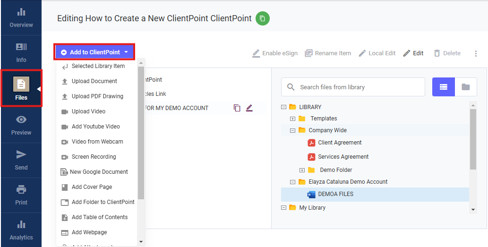The image size is (488, 247).
Task: Choose Upload PDF Drawing from menu
Action: pos(97,96)
